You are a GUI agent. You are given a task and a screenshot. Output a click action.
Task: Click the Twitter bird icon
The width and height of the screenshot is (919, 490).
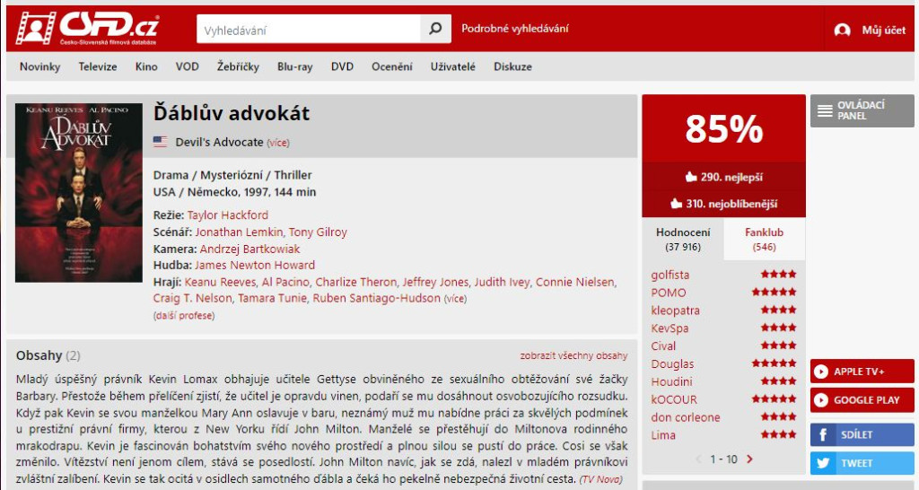coord(823,463)
